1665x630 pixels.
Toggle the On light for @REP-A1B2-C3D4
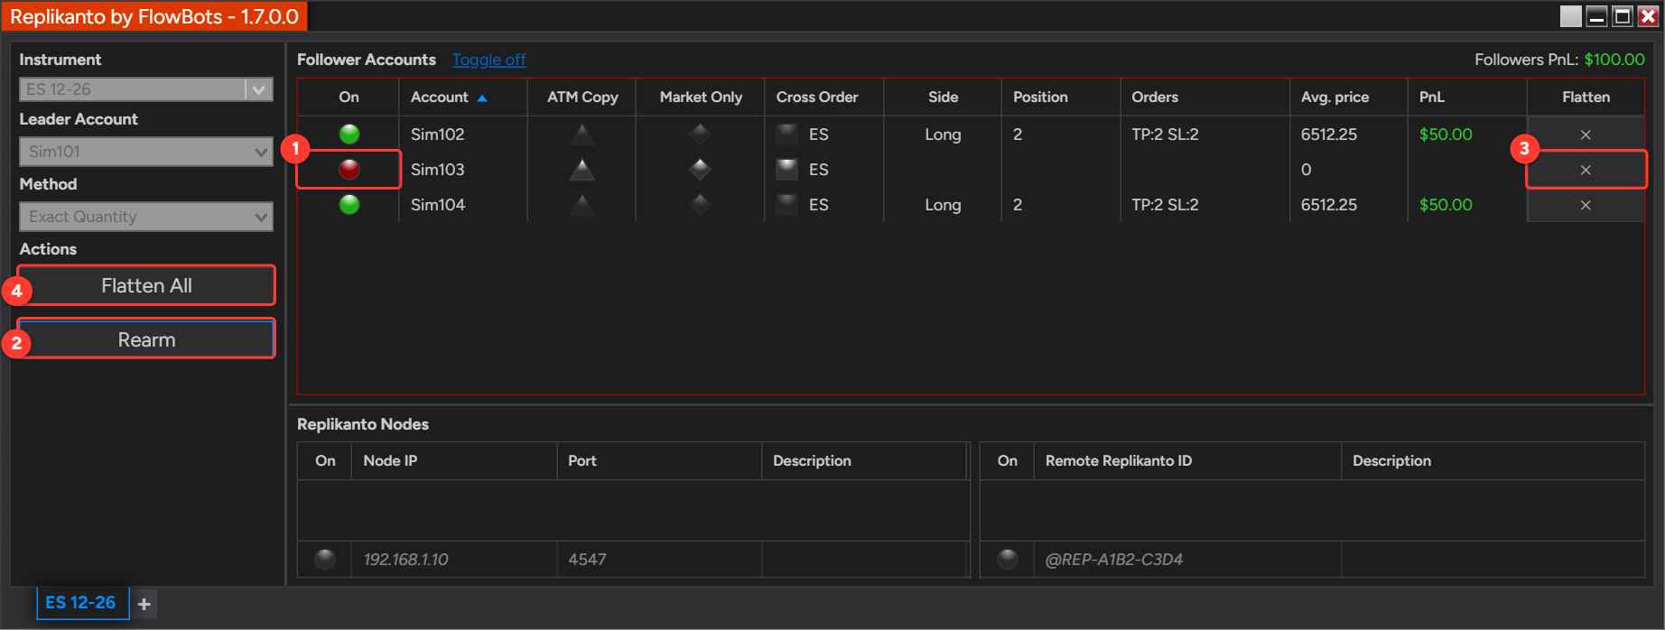point(1008,560)
